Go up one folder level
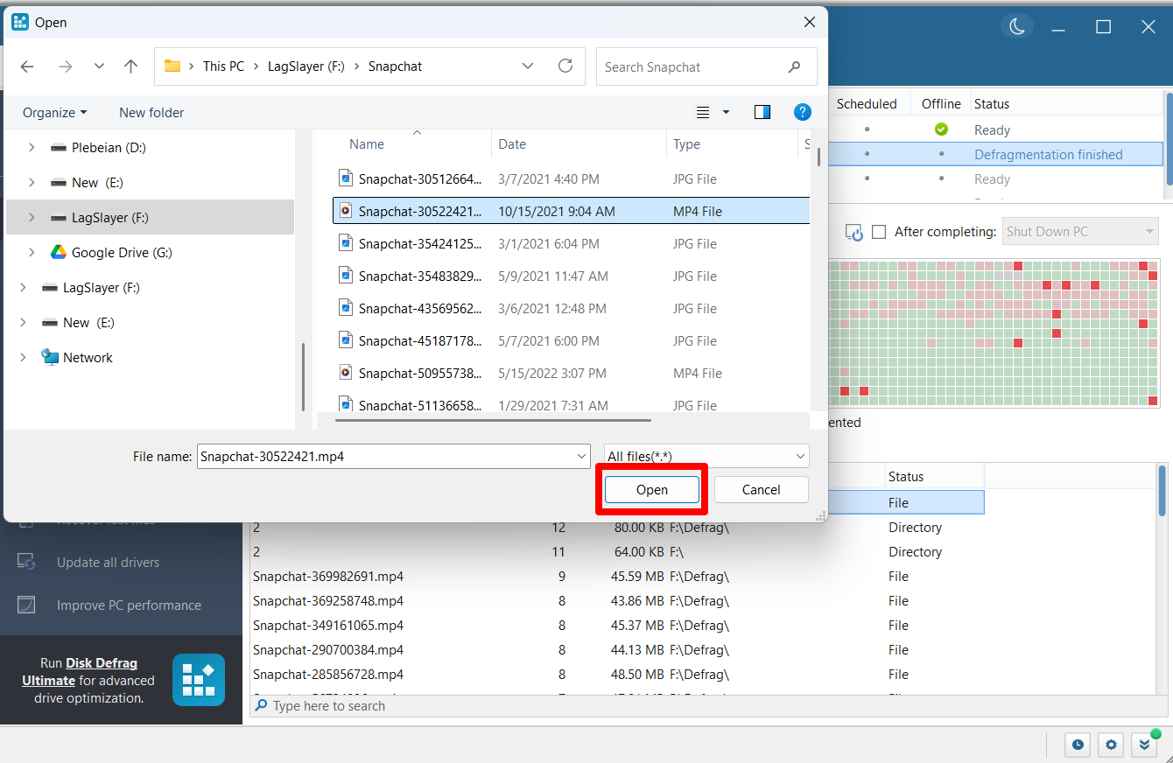This screenshot has height=763, width=1173. pyautogui.click(x=130, y=66)
